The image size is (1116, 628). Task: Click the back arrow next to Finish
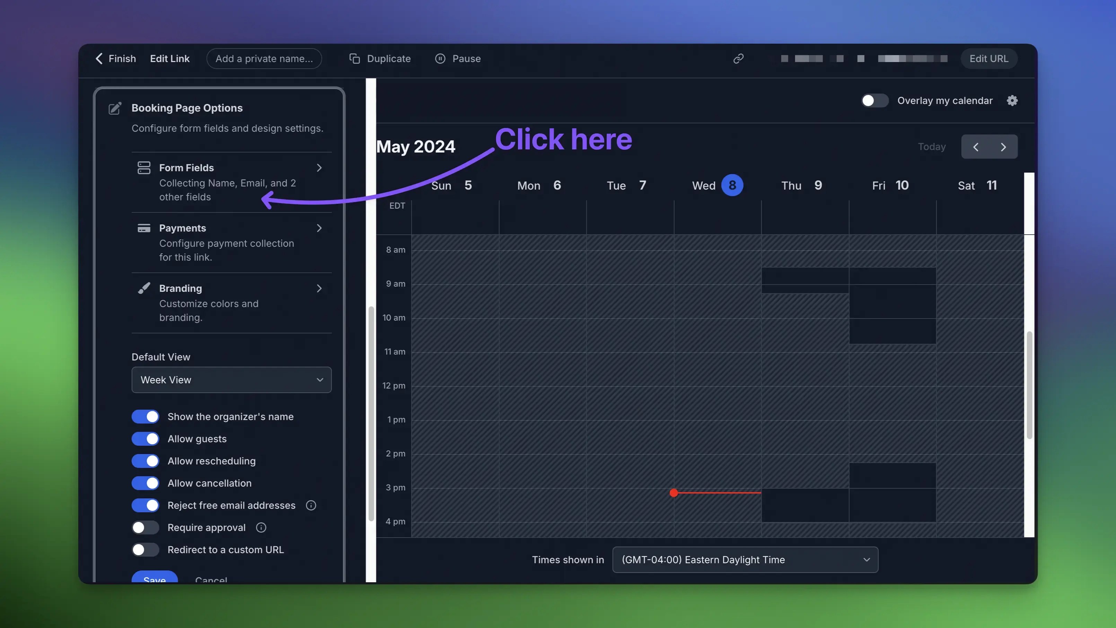99,59
